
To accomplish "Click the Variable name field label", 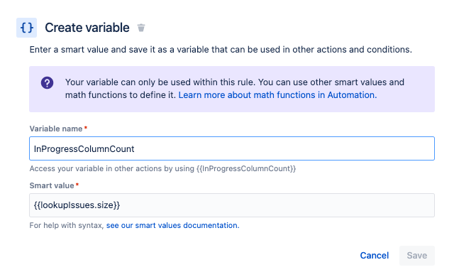I will pyautogui.click(x=56, y=129).
